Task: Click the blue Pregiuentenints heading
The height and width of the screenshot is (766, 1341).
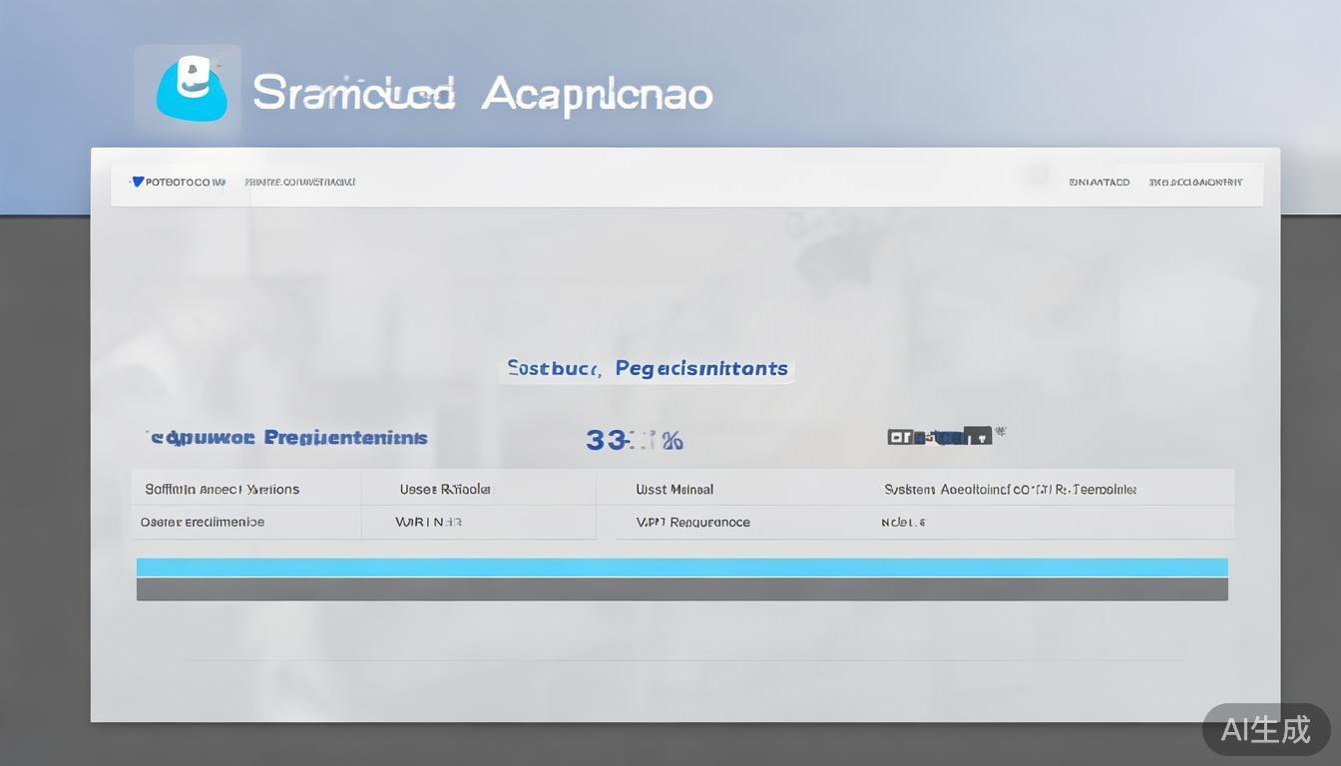Action: point(287,437)
